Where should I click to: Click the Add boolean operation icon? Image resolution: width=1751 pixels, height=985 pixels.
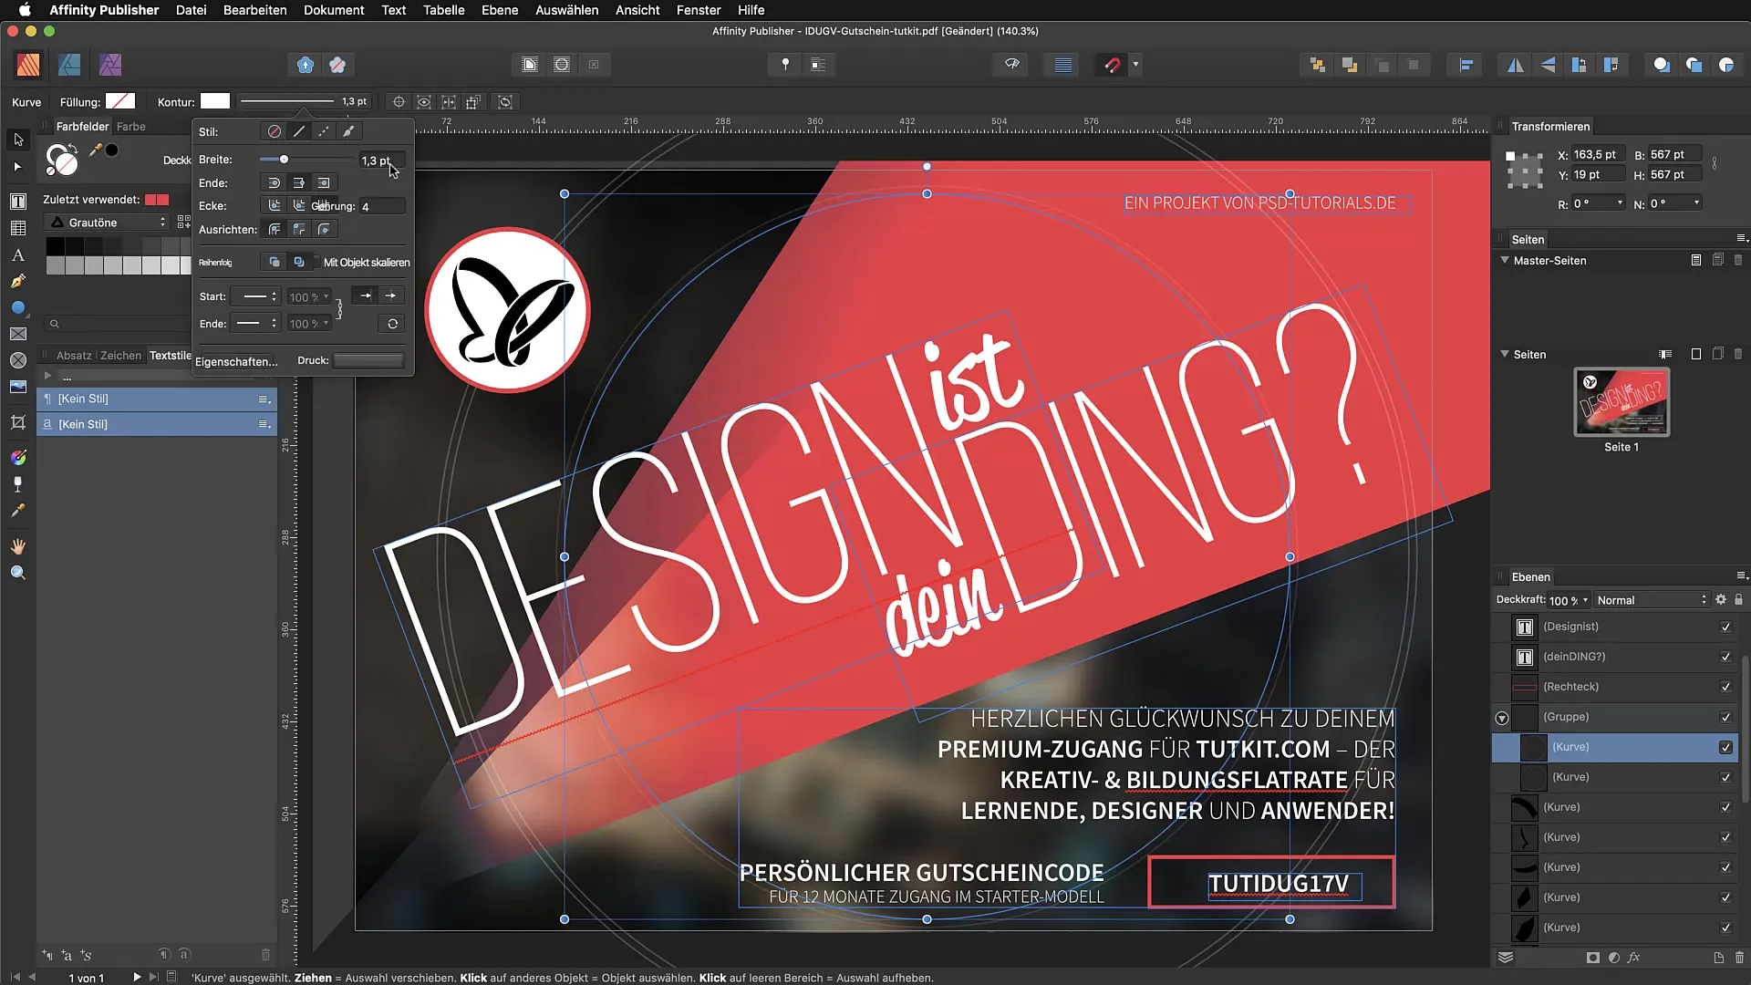[x=1662, y=65]
